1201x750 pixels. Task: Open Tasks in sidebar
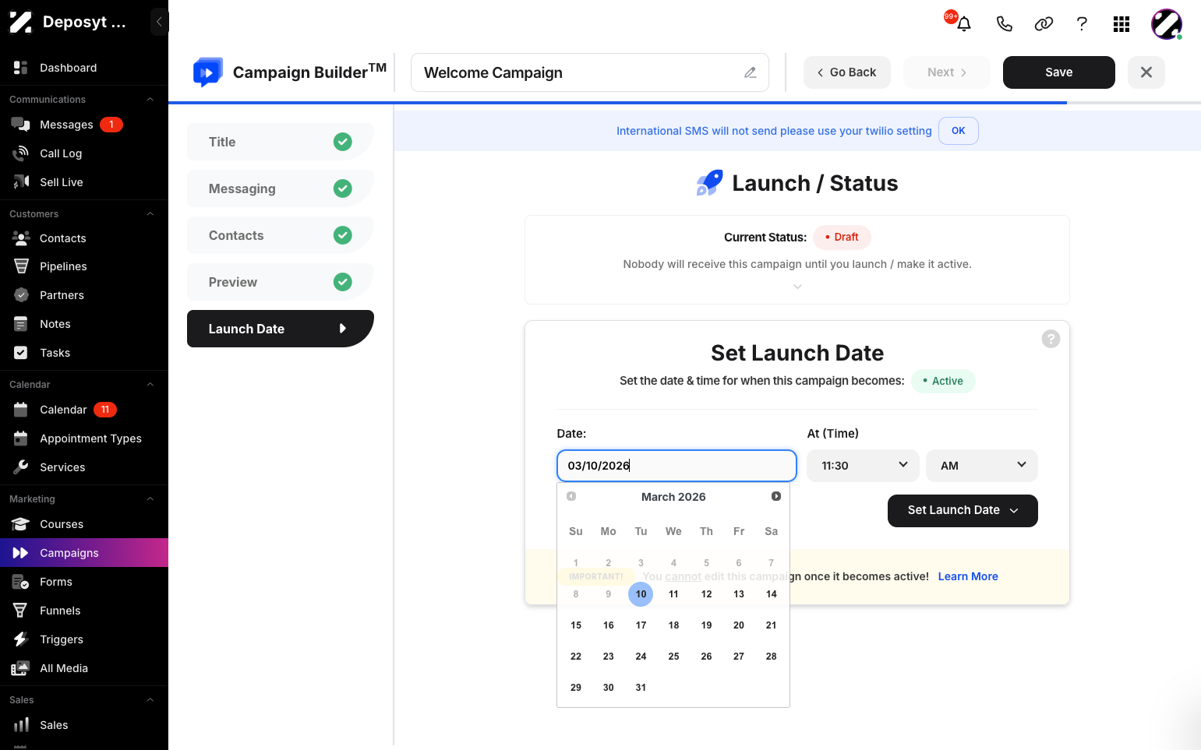click(x=84, y=353)
